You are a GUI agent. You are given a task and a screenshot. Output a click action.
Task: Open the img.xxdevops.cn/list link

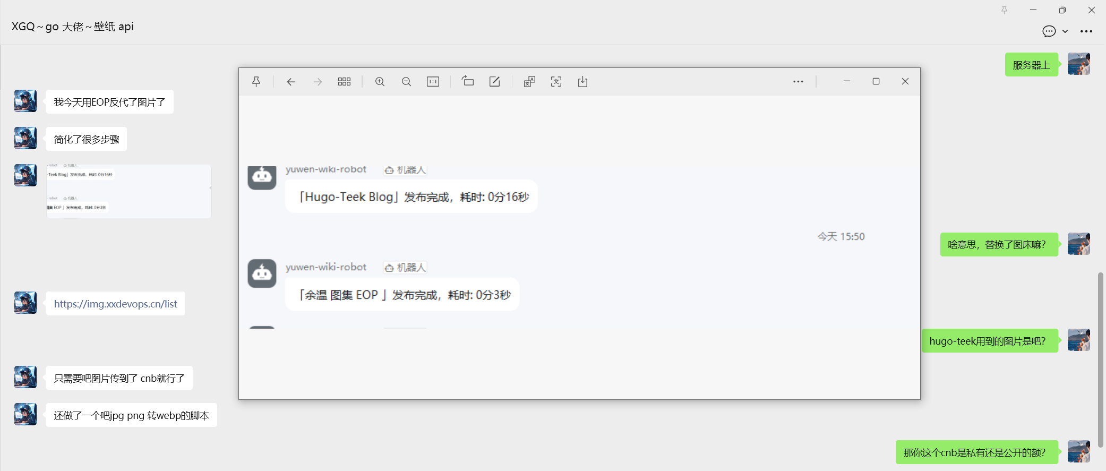point(115,304)
